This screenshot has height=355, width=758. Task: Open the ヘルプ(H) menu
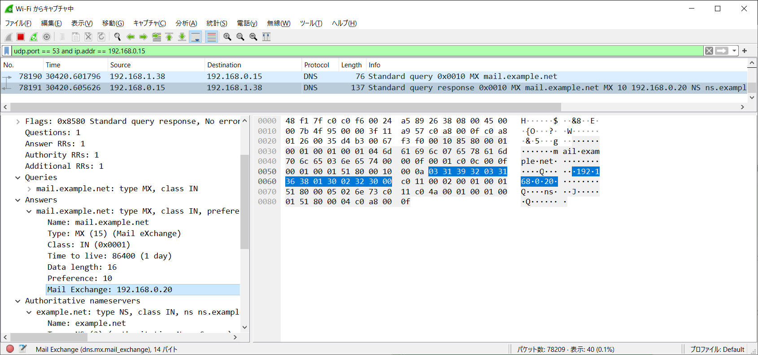344,23
